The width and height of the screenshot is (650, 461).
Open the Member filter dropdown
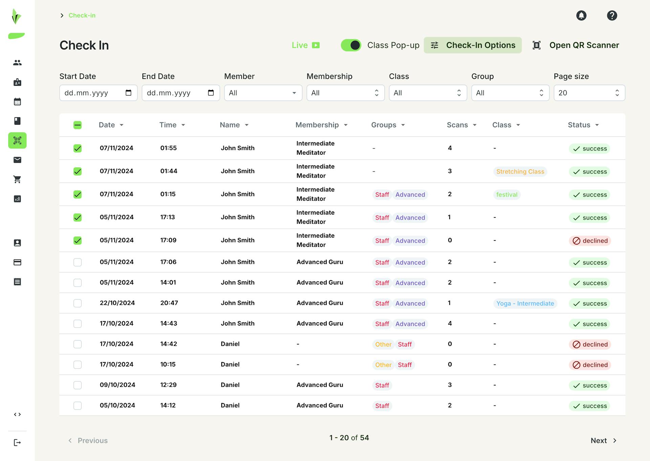[x=263, y=92]
